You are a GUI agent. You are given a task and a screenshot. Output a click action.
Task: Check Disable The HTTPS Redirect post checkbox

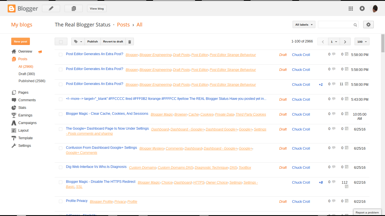click(61, 182)
